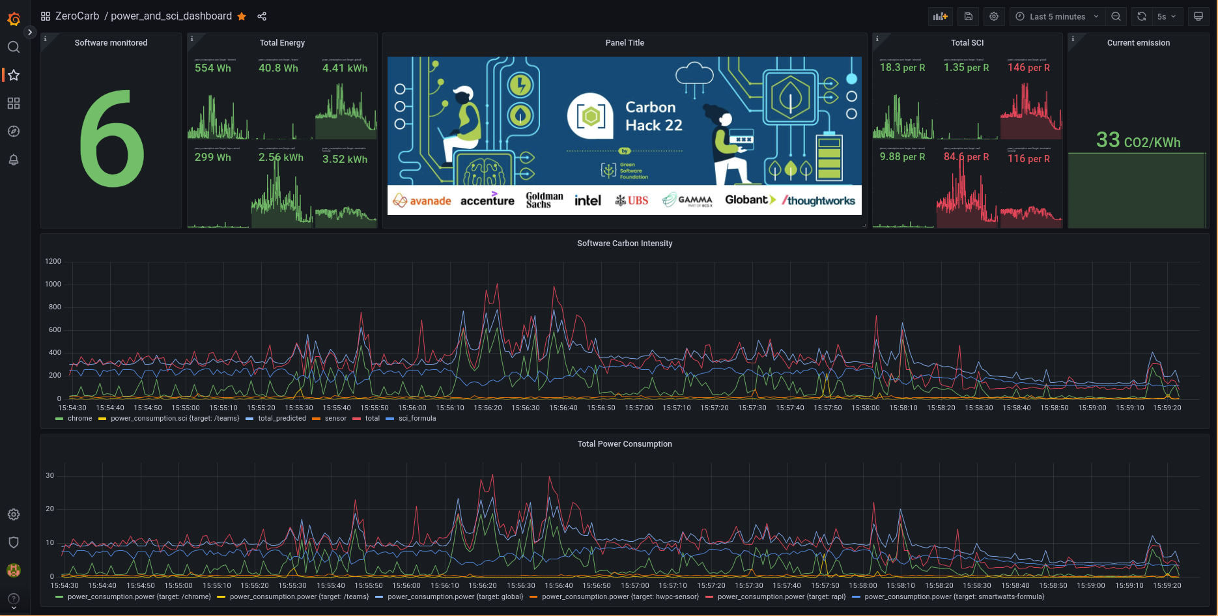Viewport: 1218px width, 616px height.
Task: Click the large 6 software monitored value
Action: [111, 139]
